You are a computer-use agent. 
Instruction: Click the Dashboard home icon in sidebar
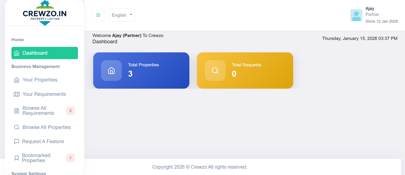(17, 53)
